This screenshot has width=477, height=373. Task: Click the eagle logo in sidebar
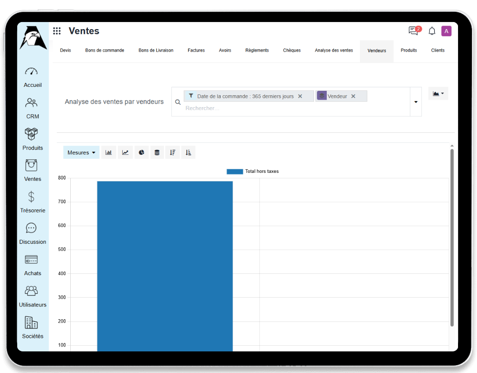[x=33, y=37]
